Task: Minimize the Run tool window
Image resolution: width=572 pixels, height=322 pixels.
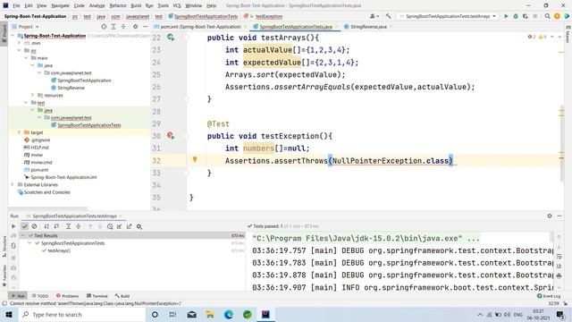Action: click(x=559, y=216)
